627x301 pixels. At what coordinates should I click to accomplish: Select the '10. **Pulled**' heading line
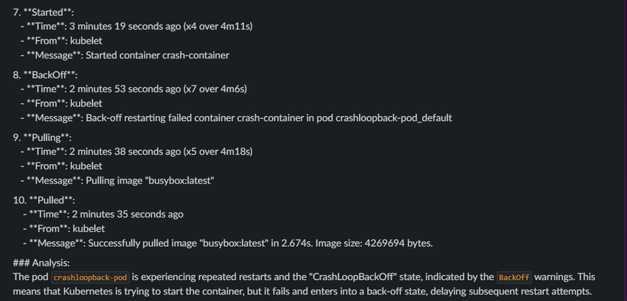44,200
